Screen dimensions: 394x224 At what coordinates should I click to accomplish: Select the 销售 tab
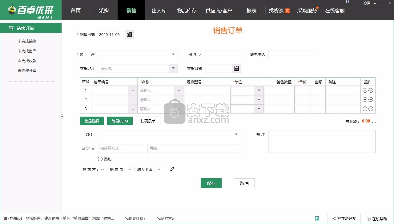[x=131, y=10]
